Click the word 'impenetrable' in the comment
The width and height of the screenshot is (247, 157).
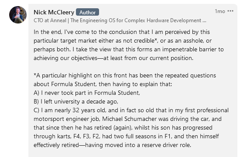click(x=180, y=50)
